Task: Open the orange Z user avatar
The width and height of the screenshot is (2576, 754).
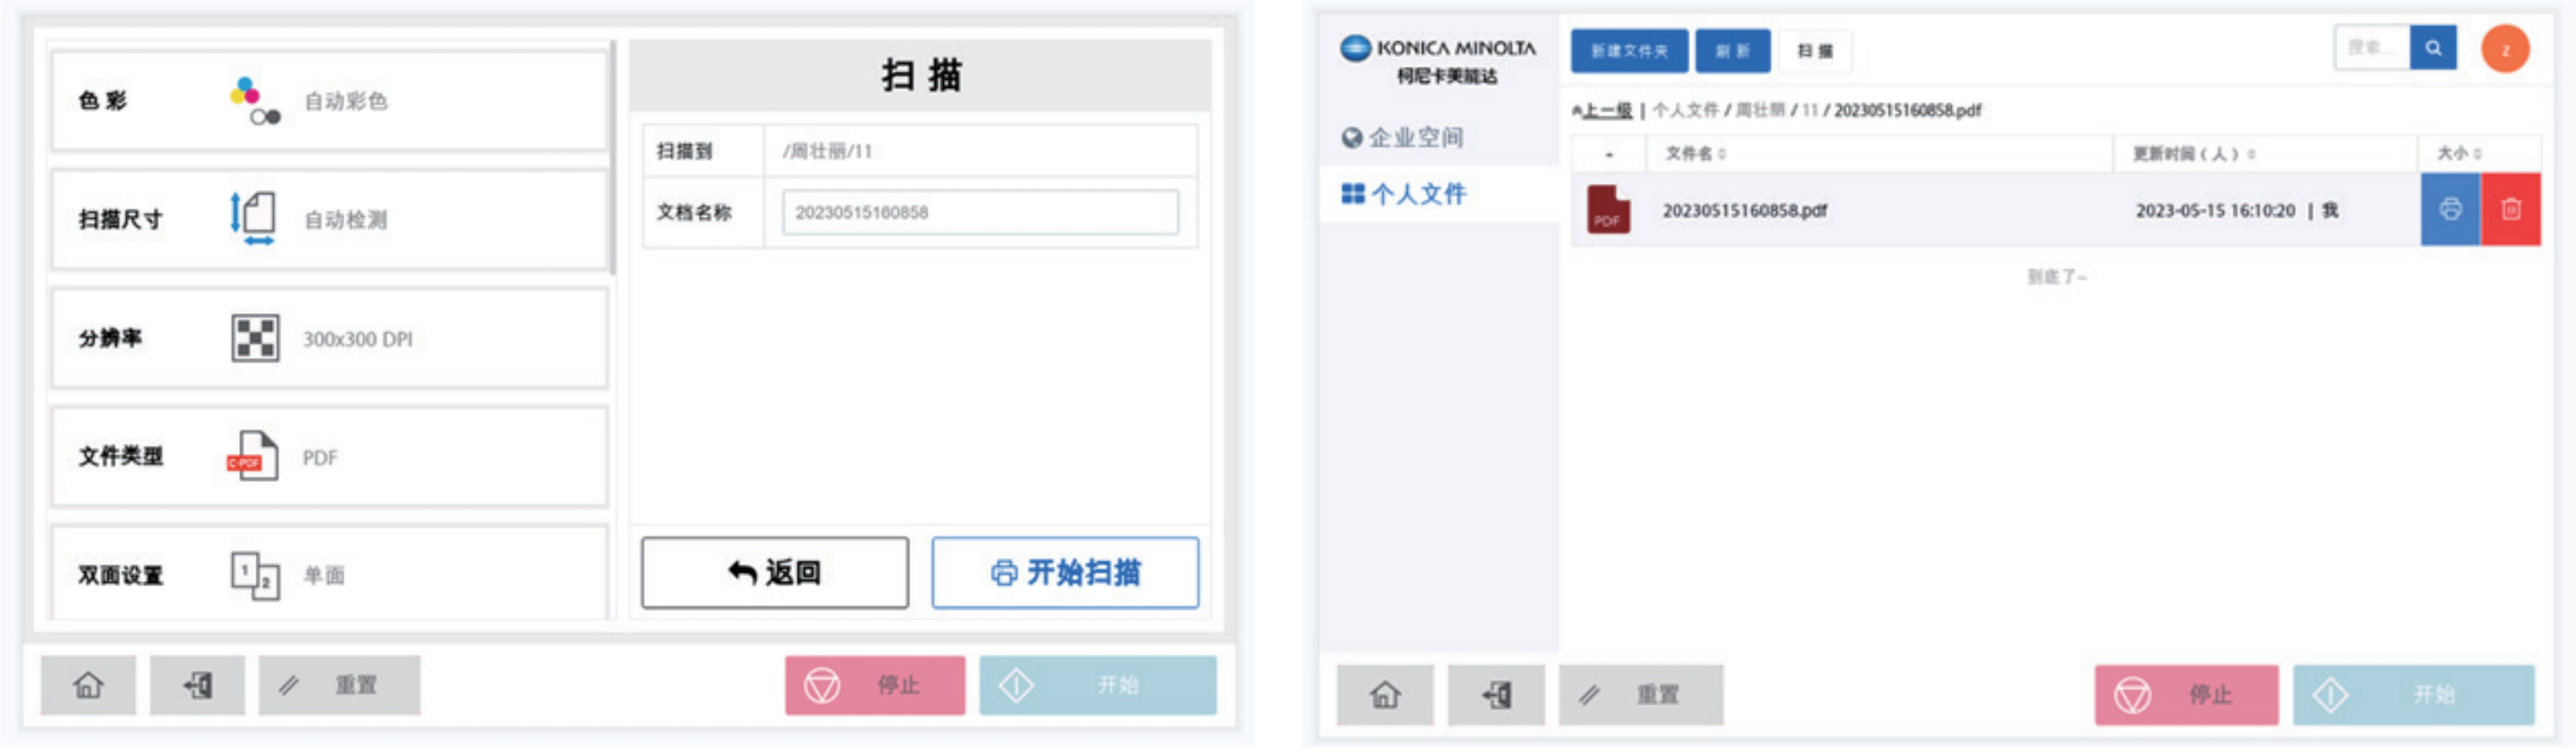Action: click(x=2504, y=50)
